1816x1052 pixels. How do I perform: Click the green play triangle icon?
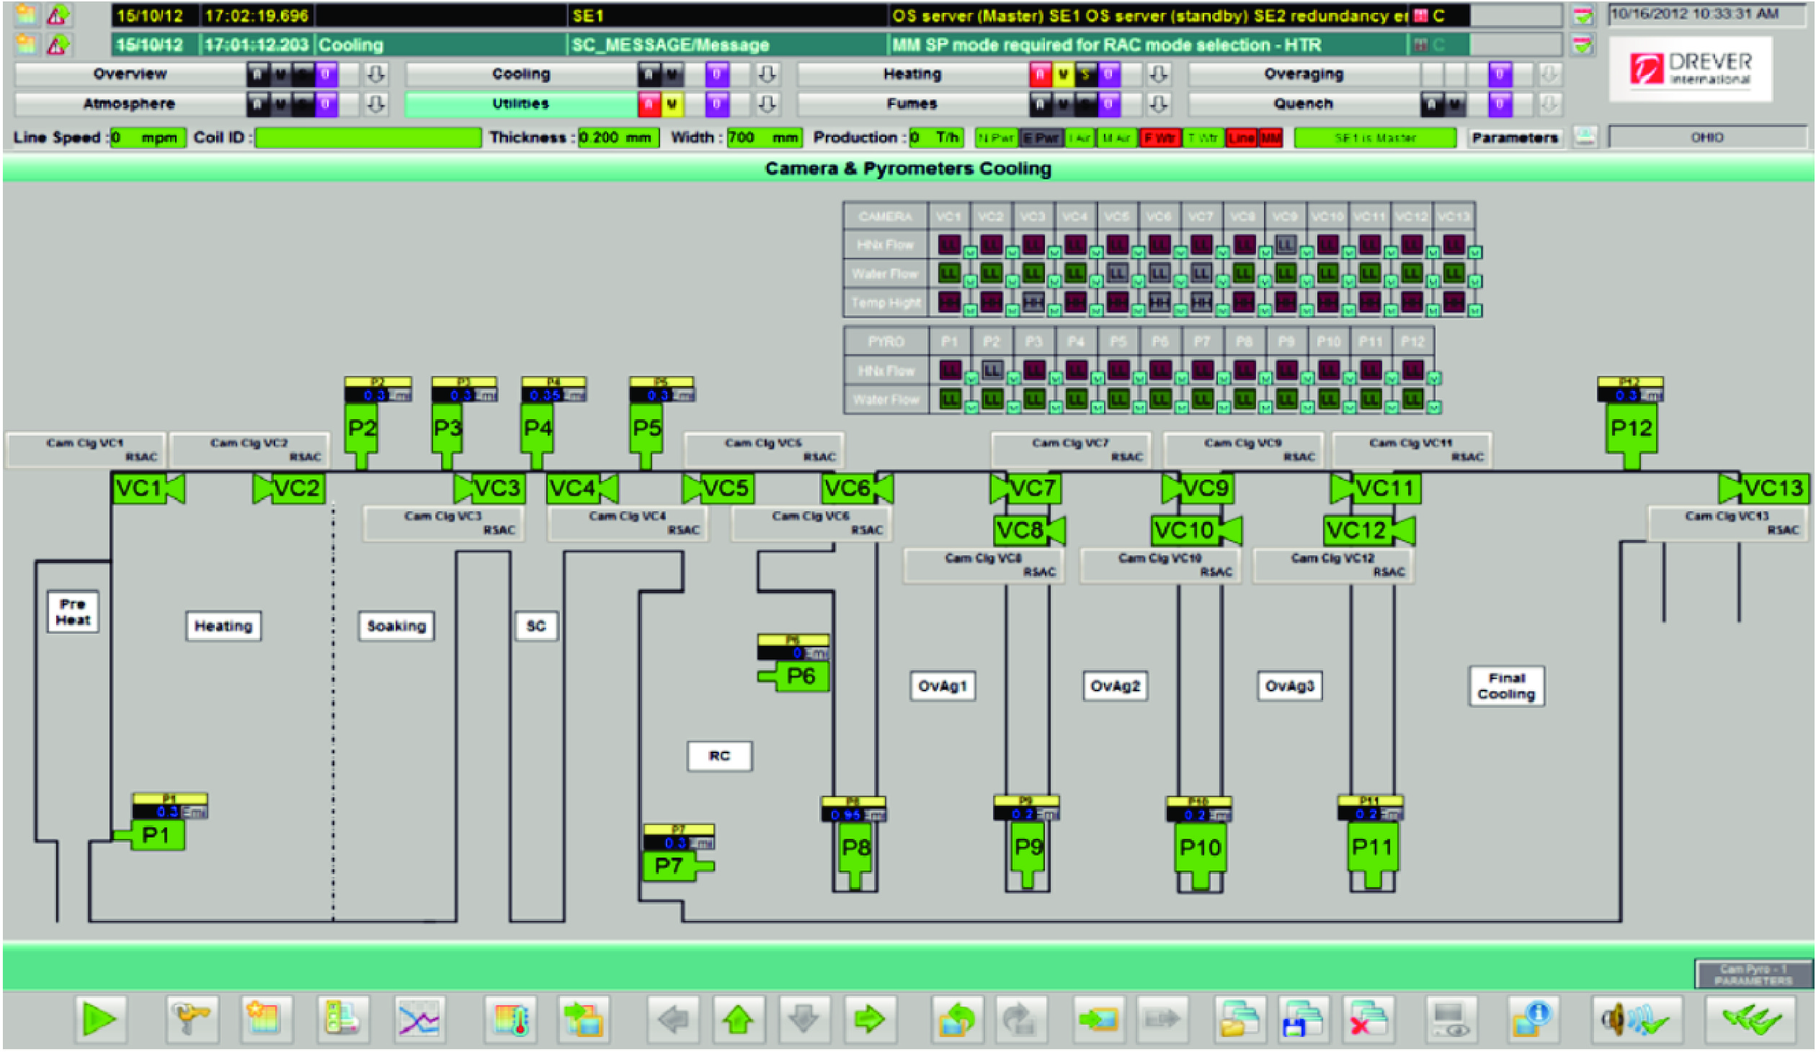coord(100,1019)
